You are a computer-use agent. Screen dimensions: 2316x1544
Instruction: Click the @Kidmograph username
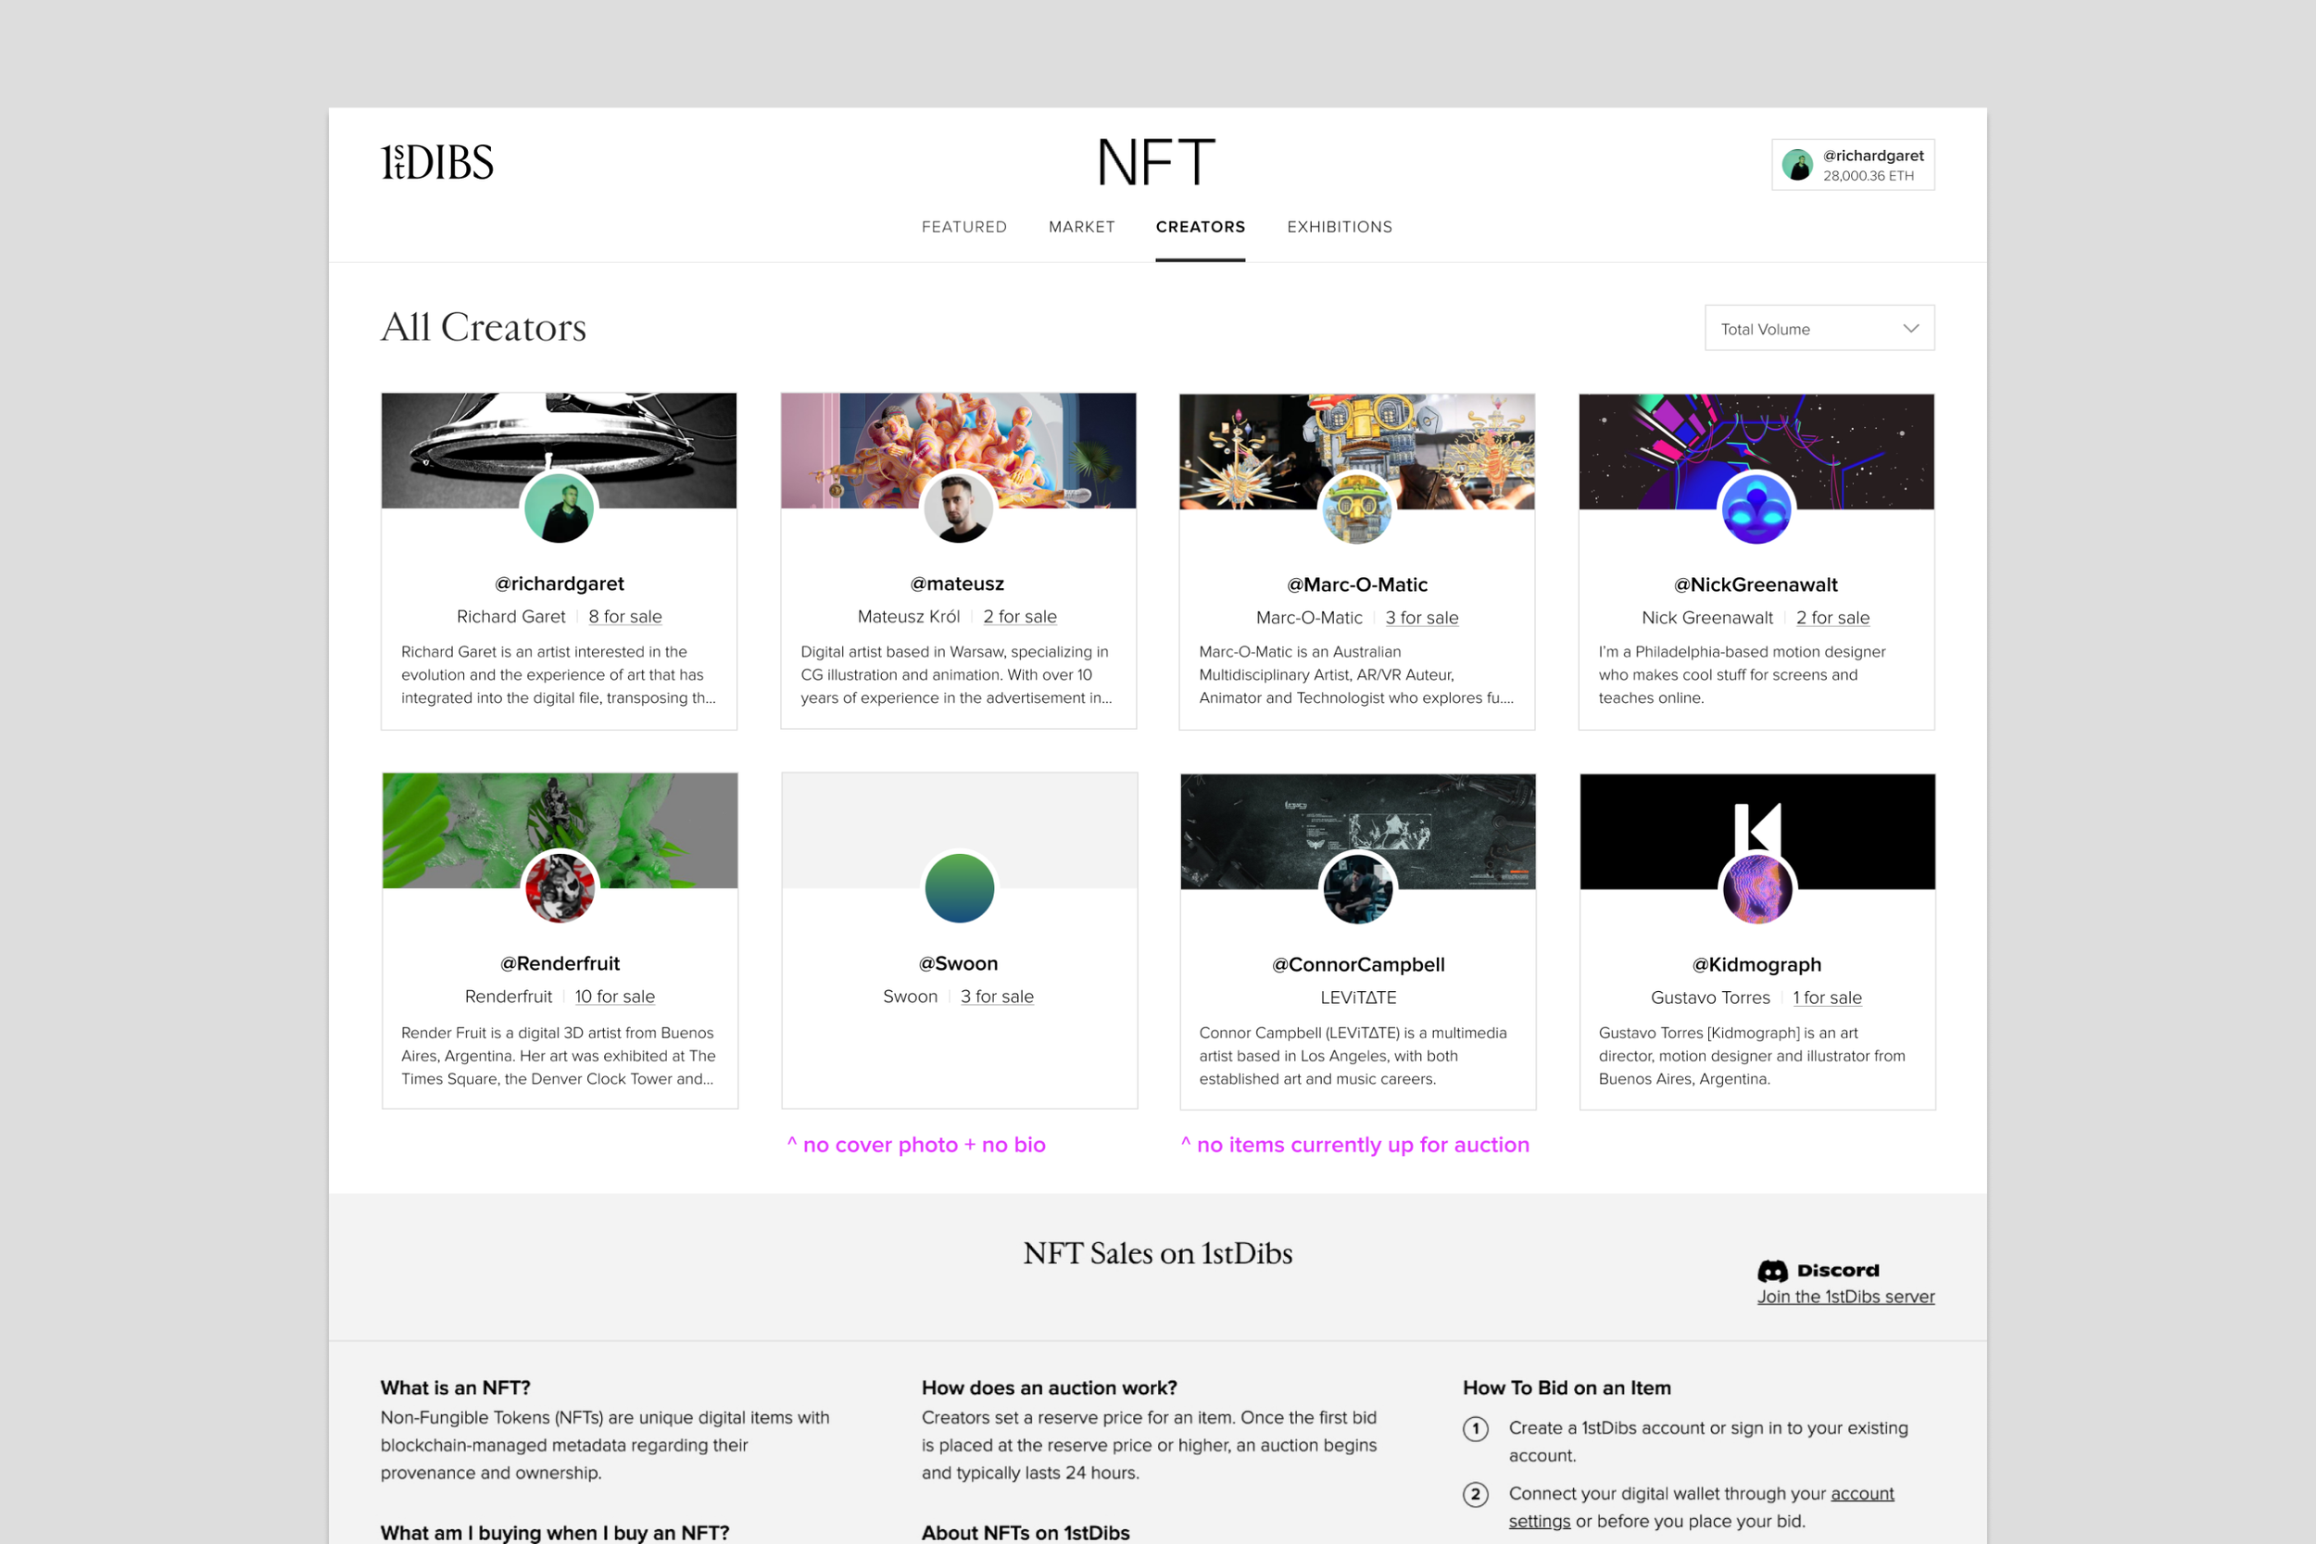[1756, 965]
